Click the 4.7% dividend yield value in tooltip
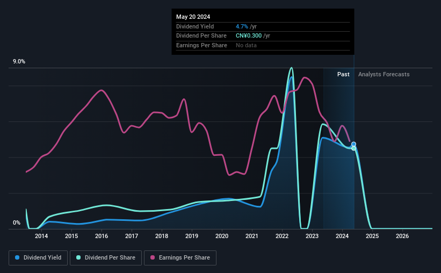 [x=242, y=26]
